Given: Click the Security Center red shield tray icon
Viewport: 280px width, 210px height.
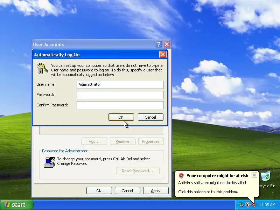Looking at the screenshot, I should (x=254, y=205).
